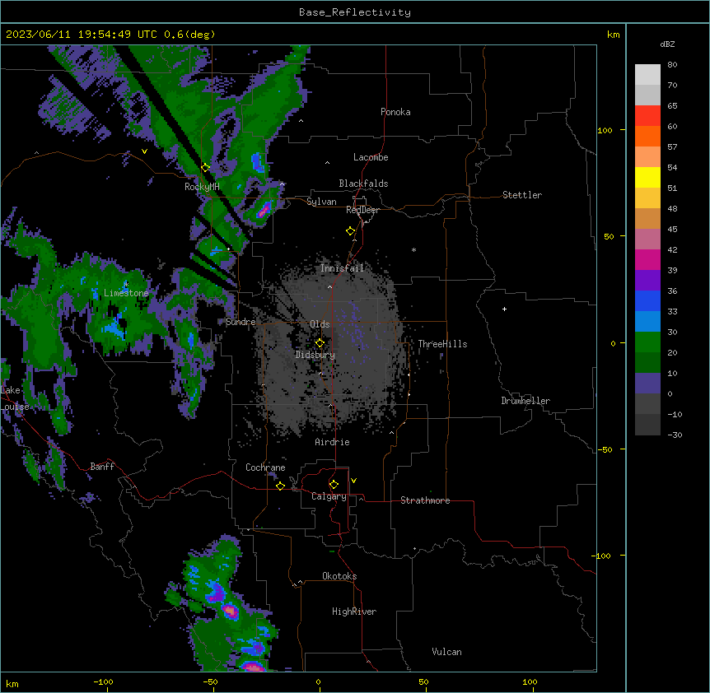Image resolution: width=710 pixels, height=693 pixels.
Task: Click the Vulcan label
Action: [446, 652]
